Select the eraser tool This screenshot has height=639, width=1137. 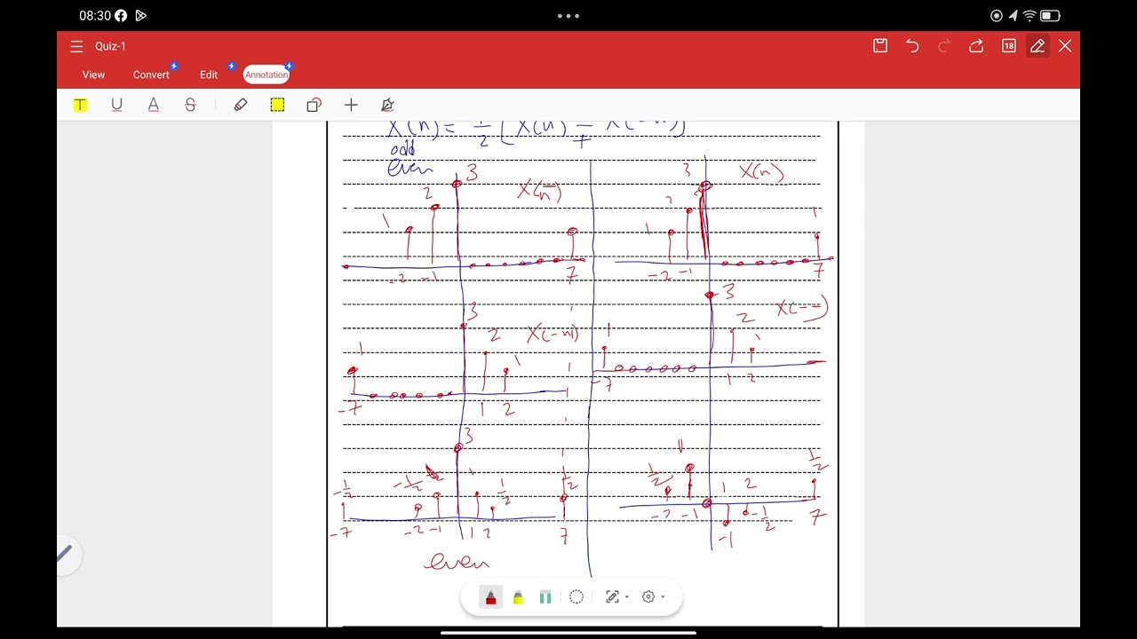coord(241,105)
